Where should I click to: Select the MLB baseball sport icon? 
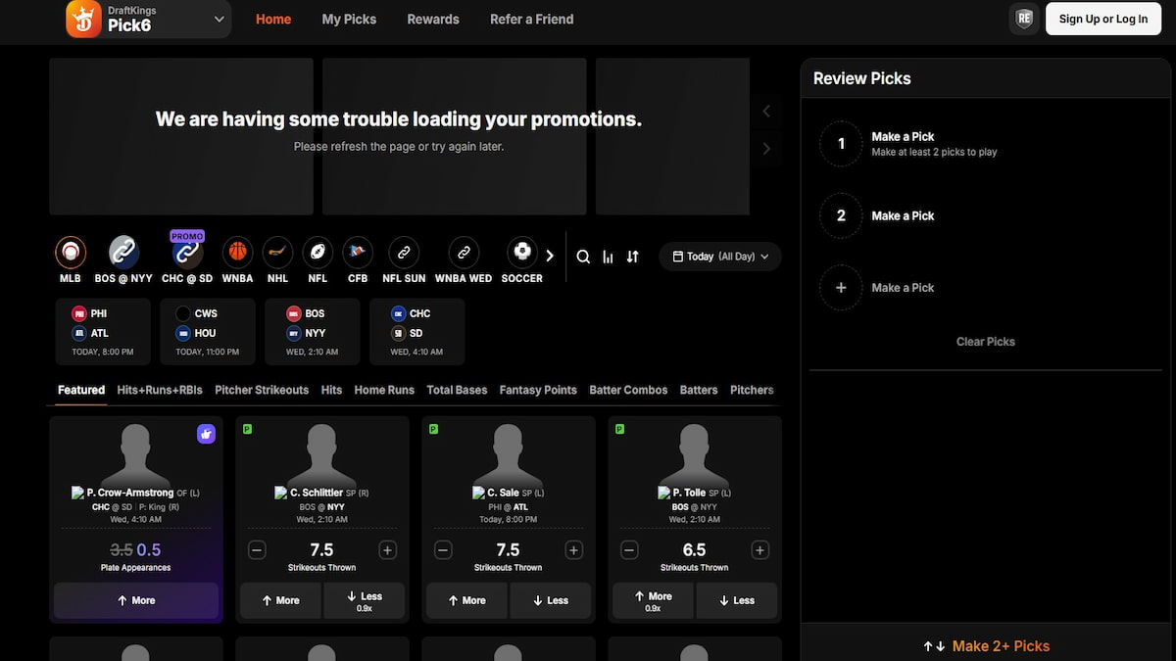click(71, 253)
